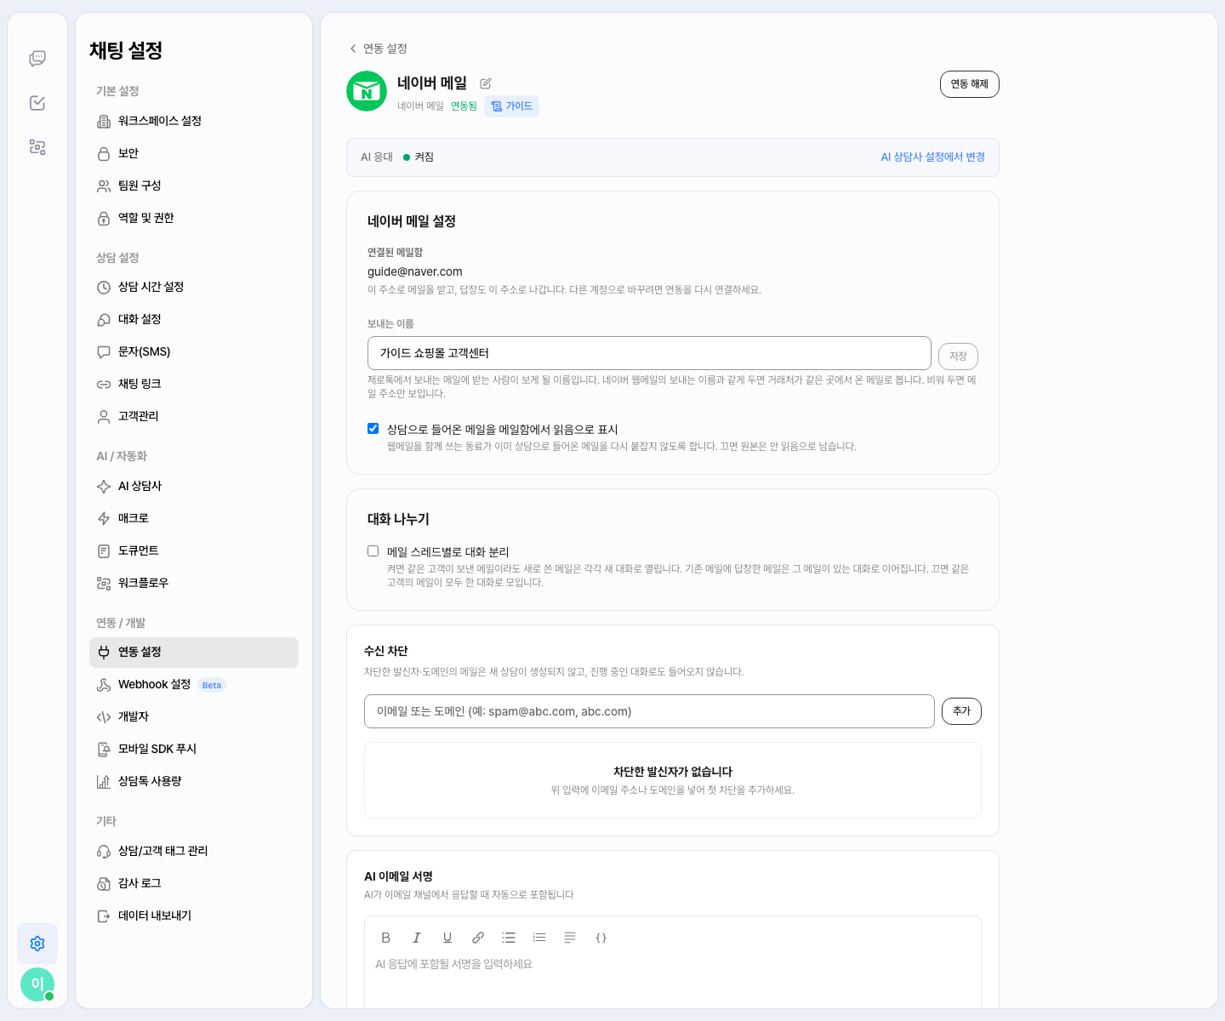1225x1021 pixels.
Task: Click the 연동 해제 button
Action: coord(970,84)
